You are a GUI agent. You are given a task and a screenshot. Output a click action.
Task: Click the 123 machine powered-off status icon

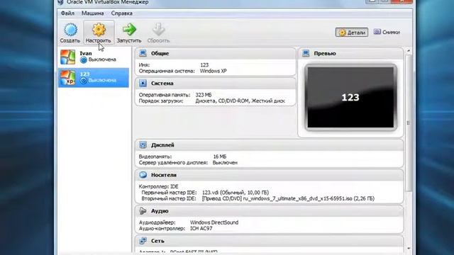(x=84, y=81)
